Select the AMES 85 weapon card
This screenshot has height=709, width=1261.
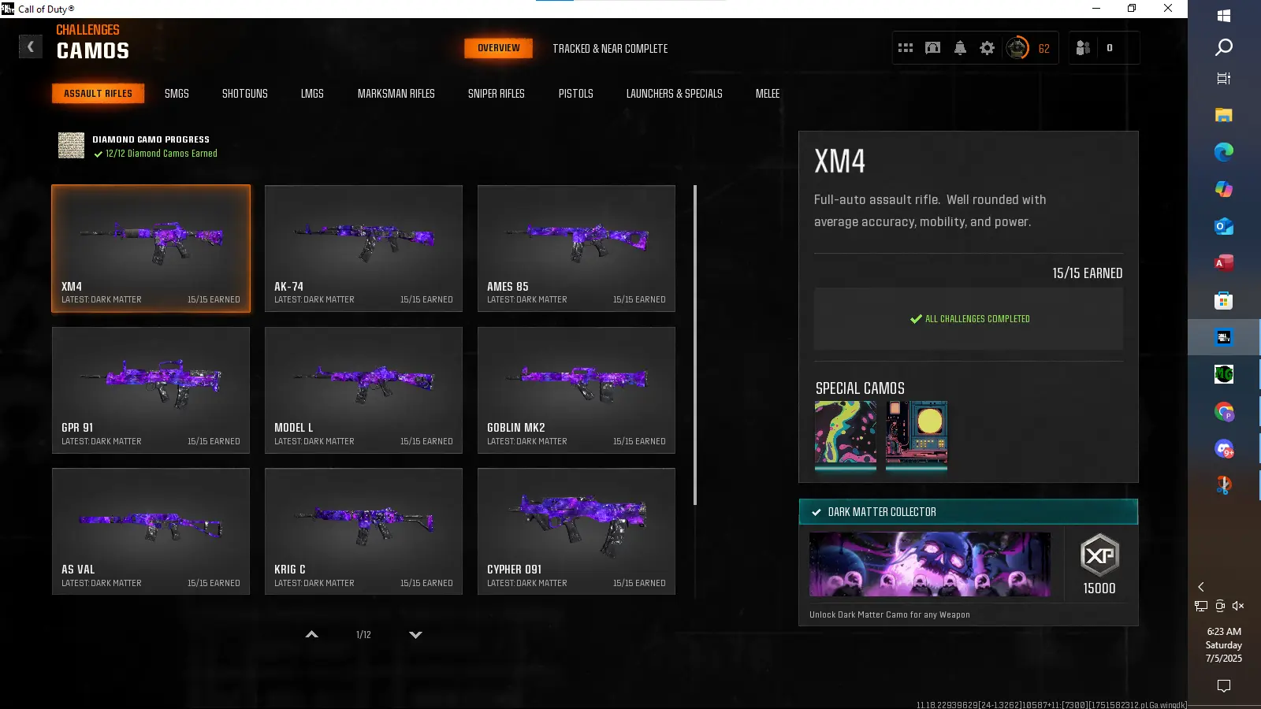tap(577, 249)
